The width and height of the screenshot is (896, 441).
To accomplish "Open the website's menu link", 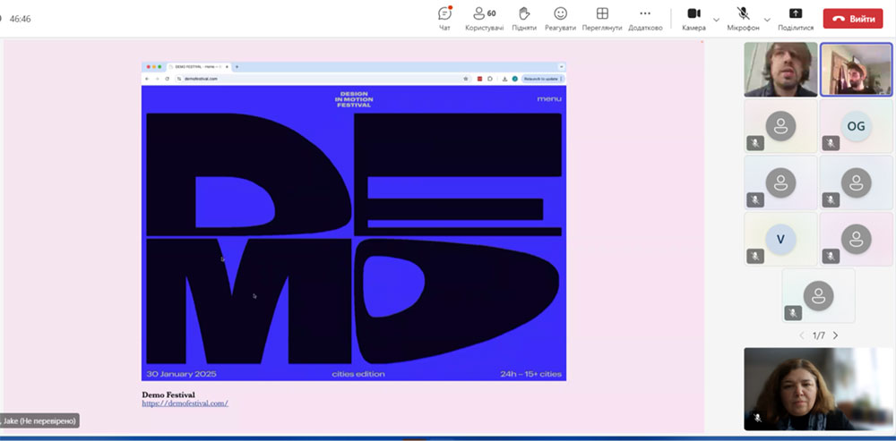I will coord(549,99).
